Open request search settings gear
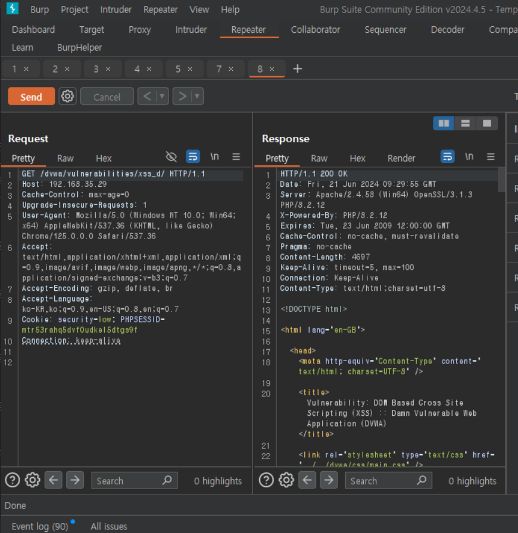Image resolution: width=518 pixels, height=533 pixels. click(32, 480)
